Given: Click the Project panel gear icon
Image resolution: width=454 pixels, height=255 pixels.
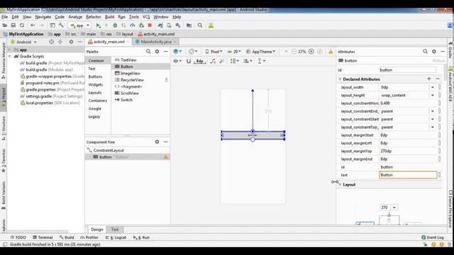Looking at the screenshot, I should [71, 42].
